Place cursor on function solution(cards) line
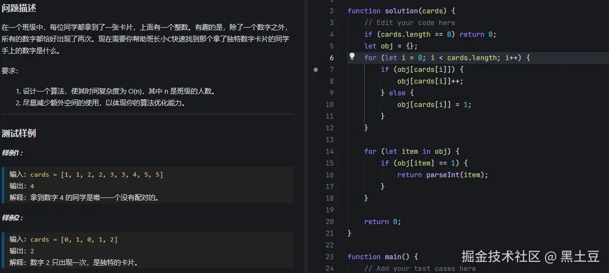The width and height of the screenshot is (609, 273). click(x=402, y=11)
